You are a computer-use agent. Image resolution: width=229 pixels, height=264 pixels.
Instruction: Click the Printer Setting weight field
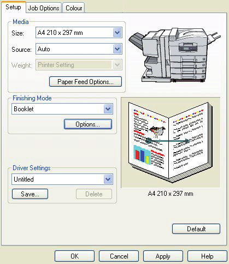(x=79, y=65)
